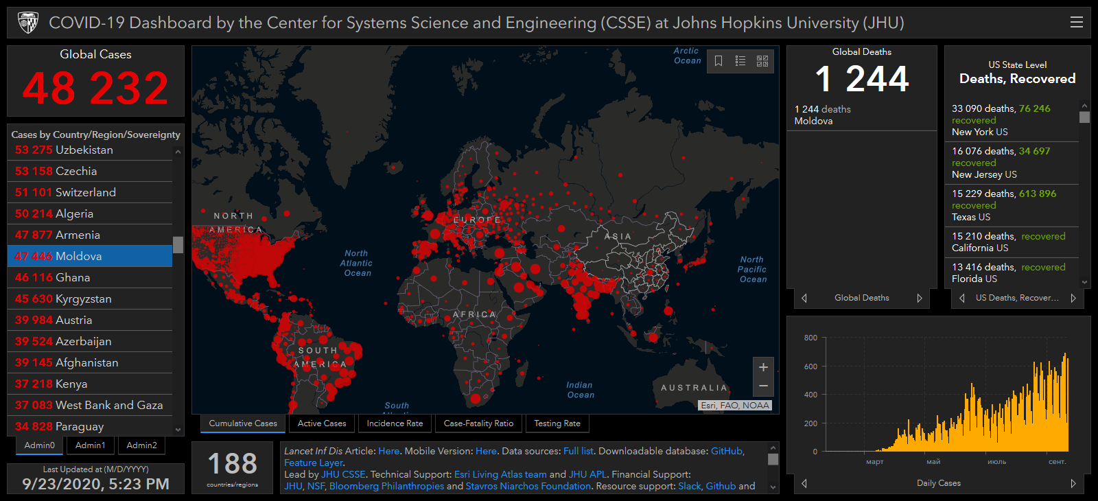
Task: Switch to Active Cases map tab
Action: (322, 423)
